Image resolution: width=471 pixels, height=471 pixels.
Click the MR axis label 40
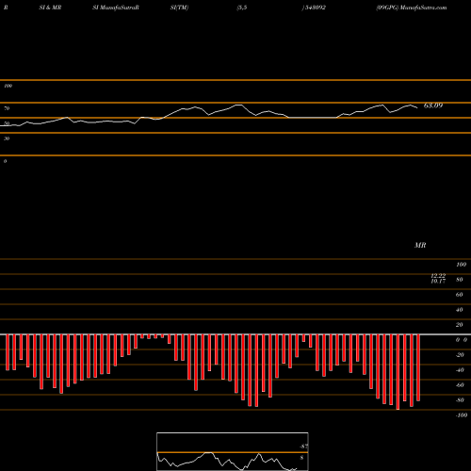459,310
